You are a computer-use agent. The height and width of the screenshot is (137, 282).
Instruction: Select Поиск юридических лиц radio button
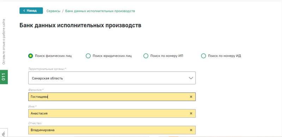88,56
